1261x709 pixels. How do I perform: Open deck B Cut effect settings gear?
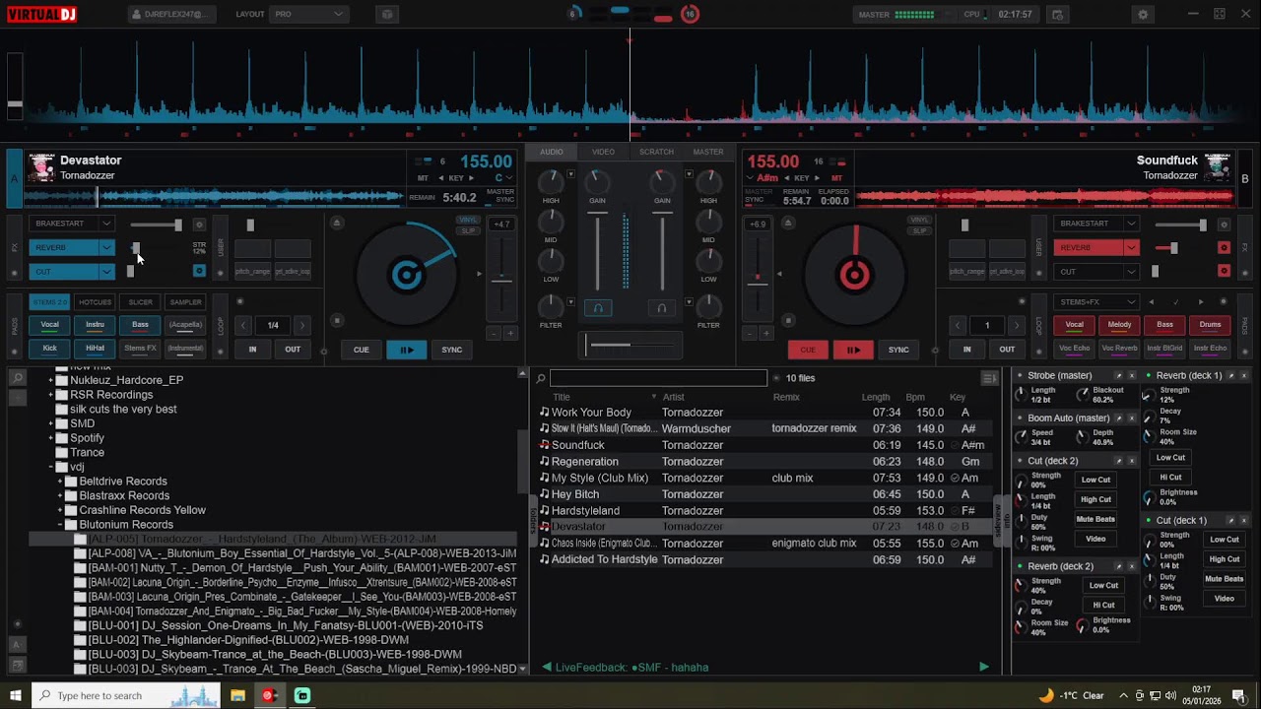point(1224,271)
